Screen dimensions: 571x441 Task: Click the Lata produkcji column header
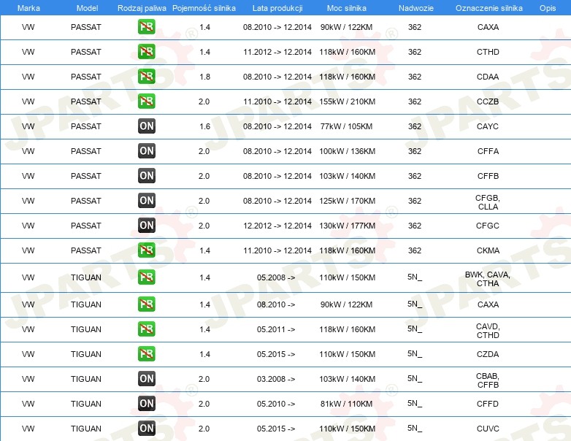[x=277, y=8]
